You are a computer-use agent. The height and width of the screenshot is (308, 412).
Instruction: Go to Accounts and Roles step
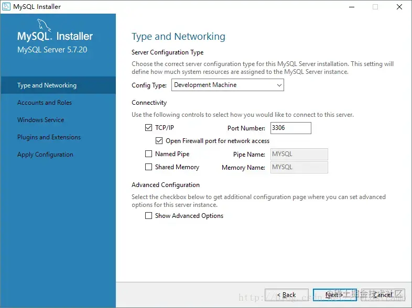click(x=45, y=102)
